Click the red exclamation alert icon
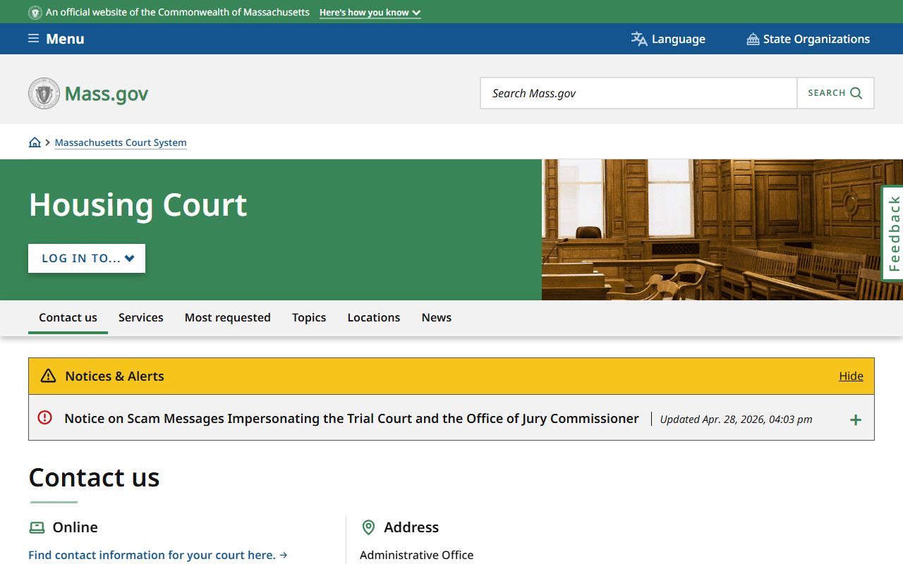 click(x=44, y=417)
